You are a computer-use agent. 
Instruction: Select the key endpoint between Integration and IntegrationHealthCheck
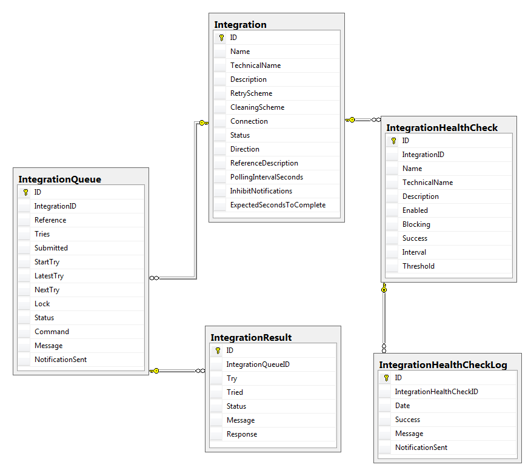[351, 119]
